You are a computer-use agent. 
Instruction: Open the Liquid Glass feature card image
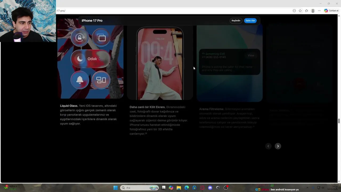pyautogui.click(x=90, y=59)
